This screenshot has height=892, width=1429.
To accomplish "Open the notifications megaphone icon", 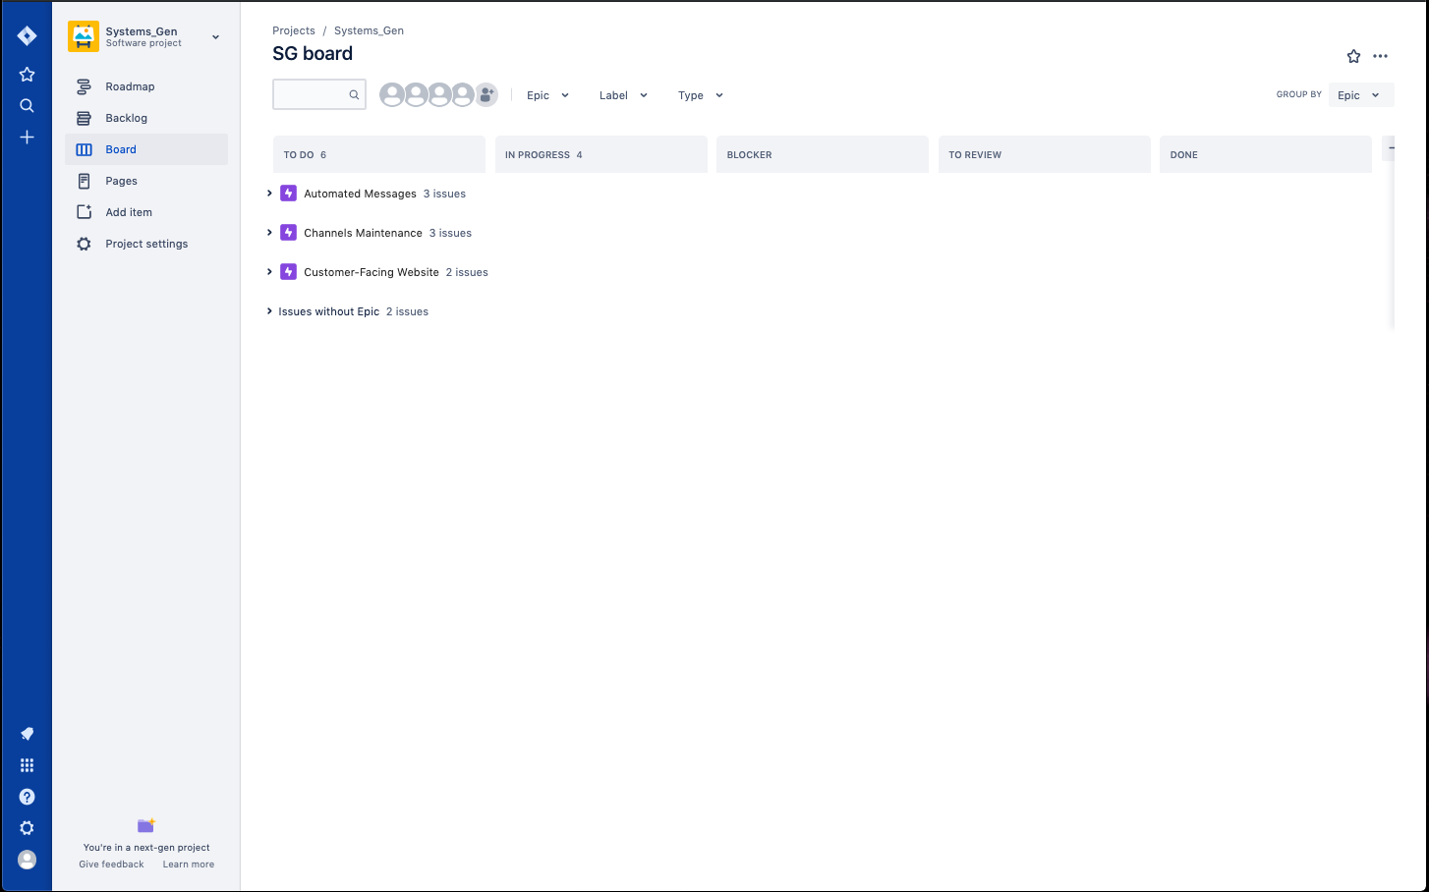I will coord(27,734).
